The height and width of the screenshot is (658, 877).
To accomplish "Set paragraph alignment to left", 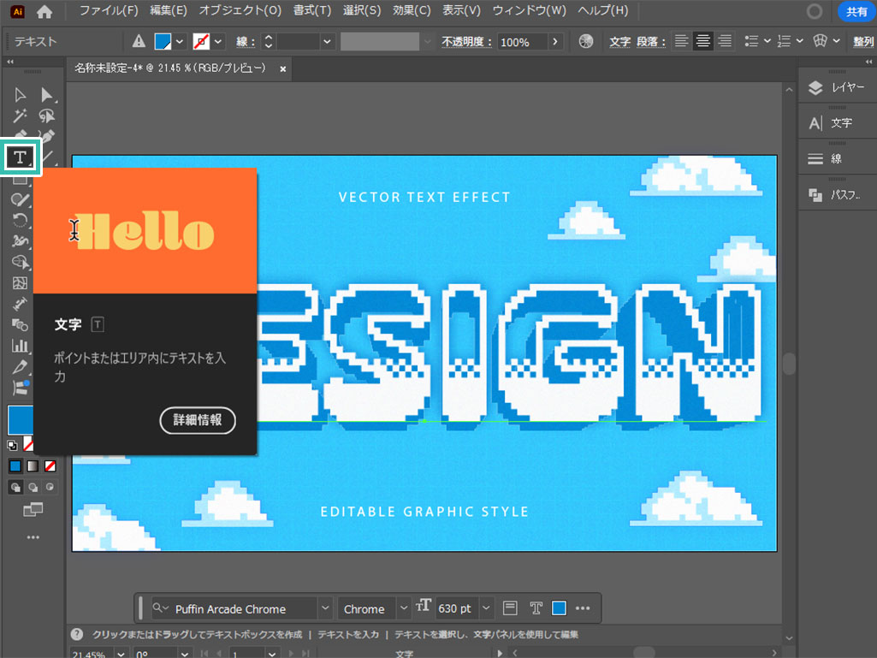I will 681,41.
